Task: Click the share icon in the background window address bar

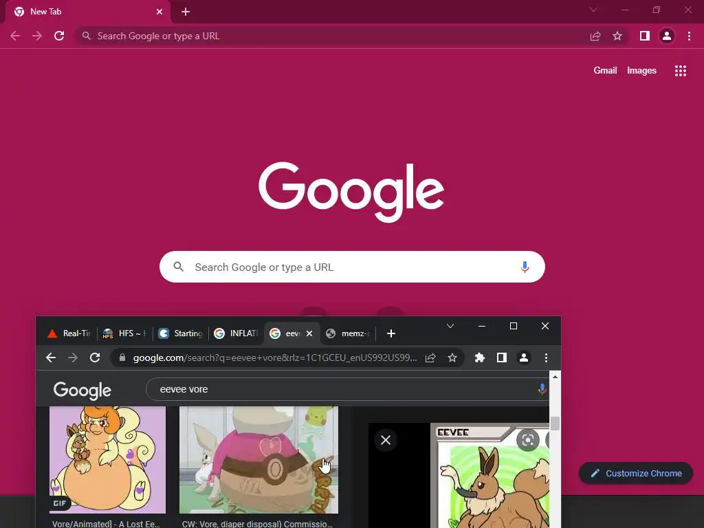Action: 595,36
